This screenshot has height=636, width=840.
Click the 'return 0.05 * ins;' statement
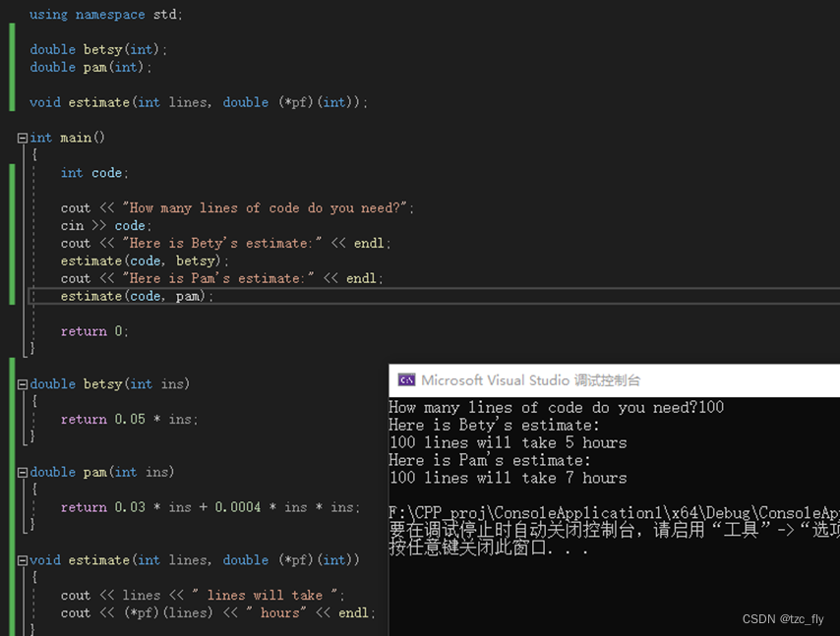[129, 419]
